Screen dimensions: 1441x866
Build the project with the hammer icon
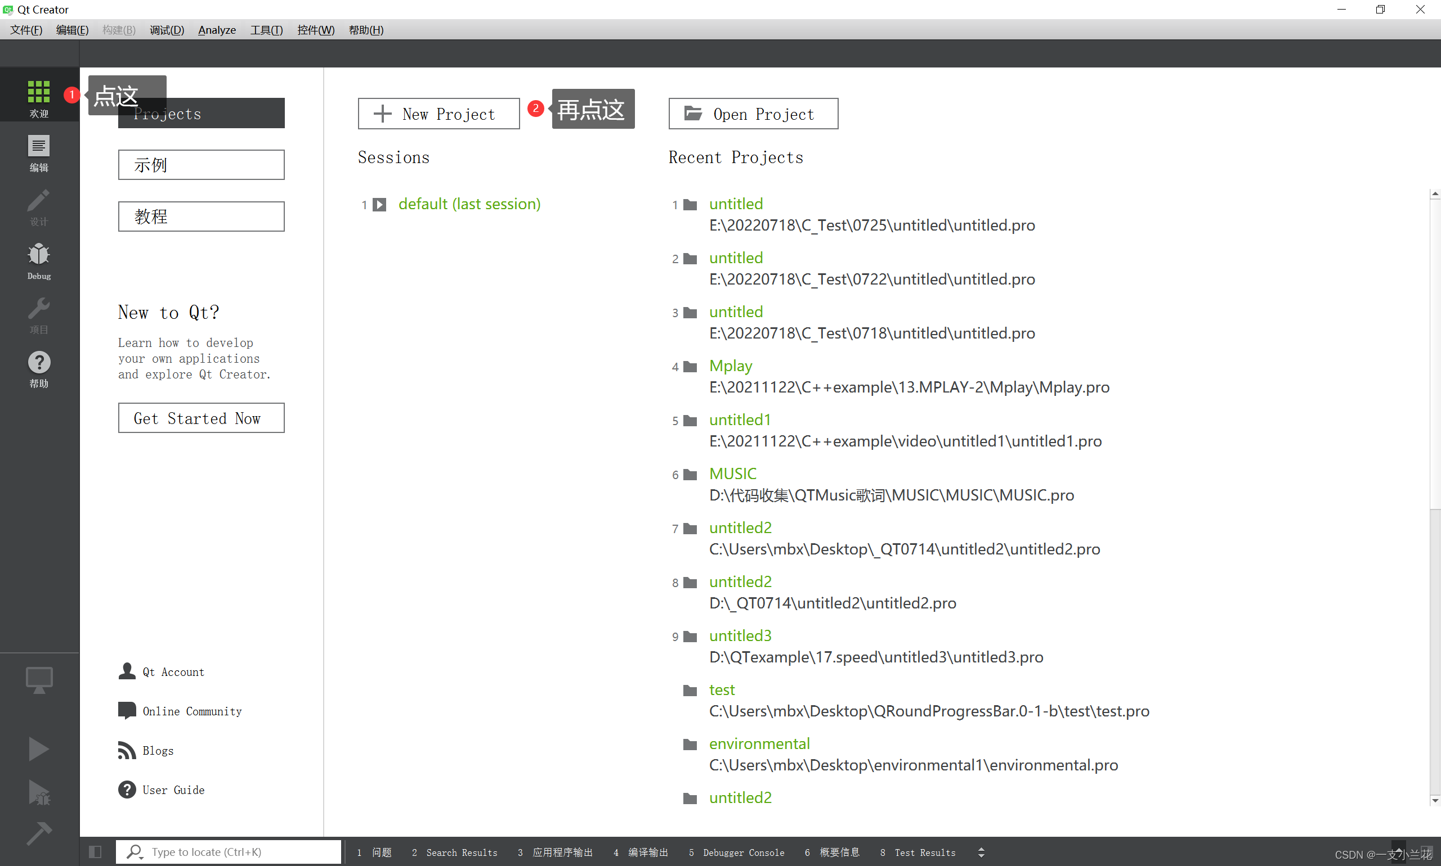39,833
